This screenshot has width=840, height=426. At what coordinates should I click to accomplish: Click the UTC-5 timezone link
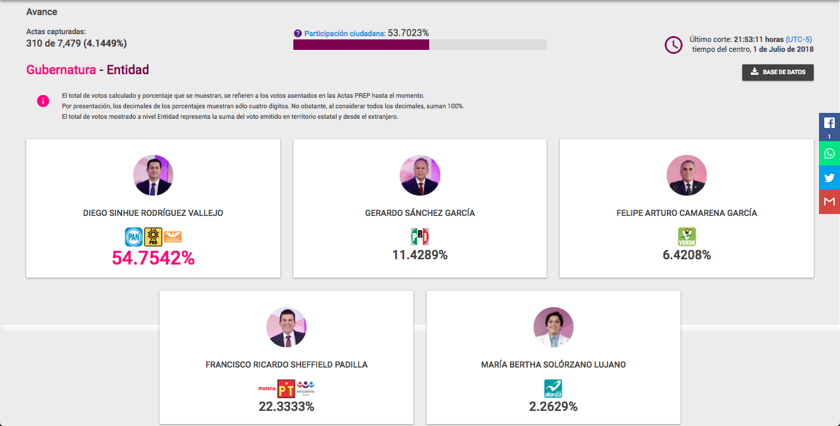coord(799,39)
